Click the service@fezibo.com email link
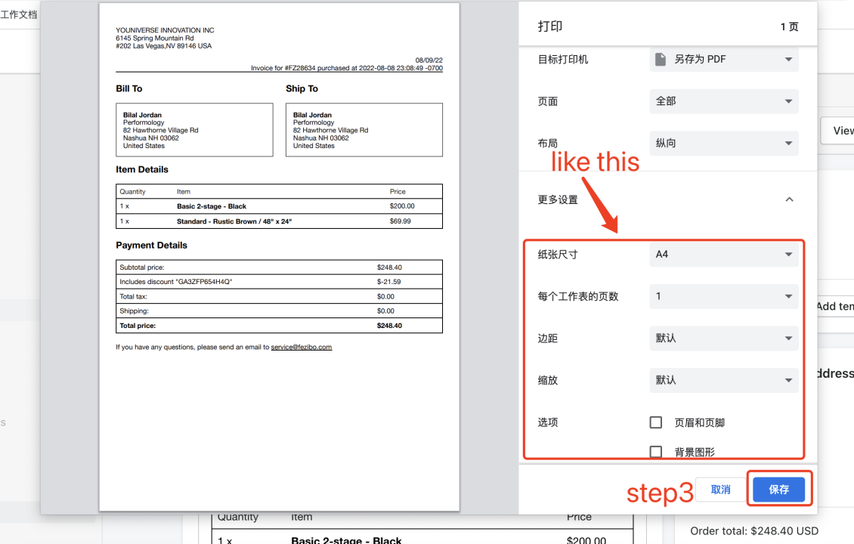 coord(301,348)
